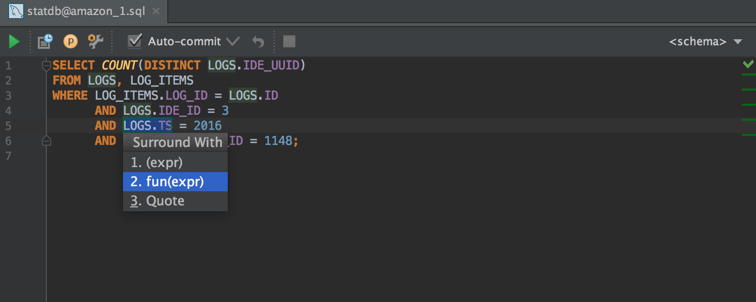Open the query execution history icon
Screen dimensions: 756x302
(44, 41)
